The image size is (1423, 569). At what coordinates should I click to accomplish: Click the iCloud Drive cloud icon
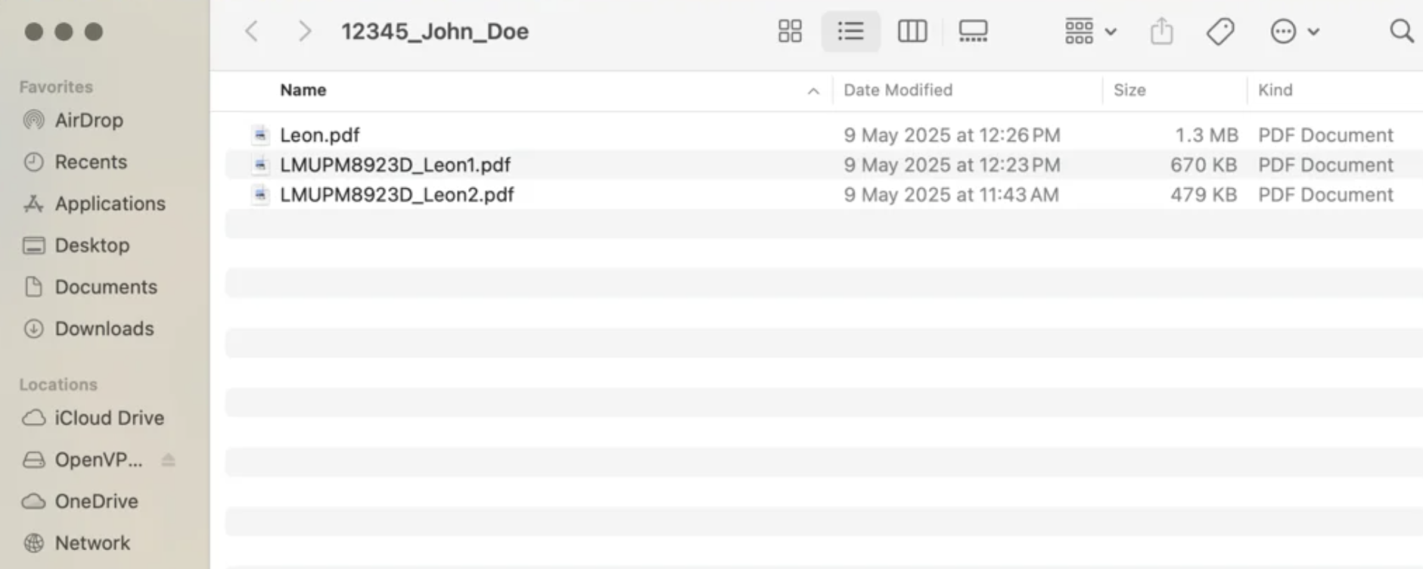coord(33,418)
